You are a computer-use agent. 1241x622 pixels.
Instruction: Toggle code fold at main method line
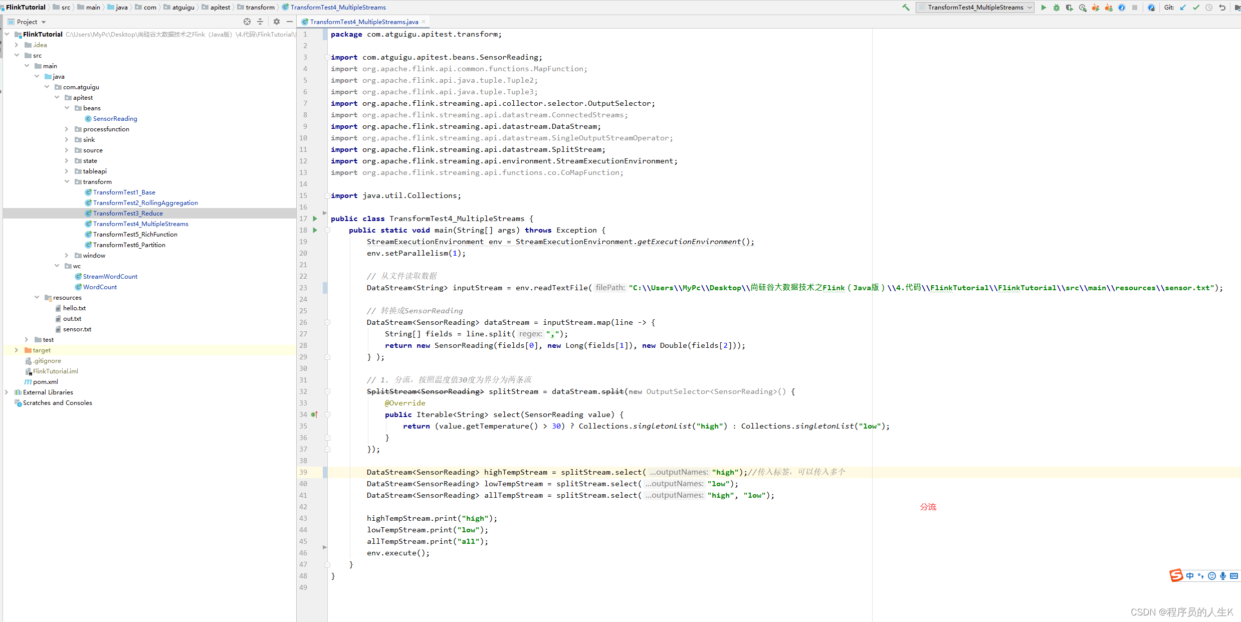(327, 231)
